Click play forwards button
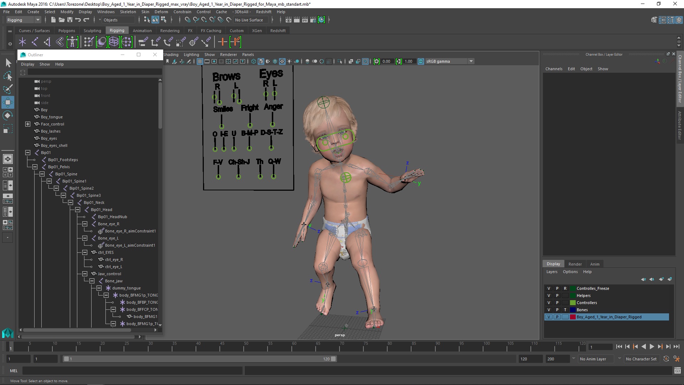 pyautogui.click(x=652, y=346)
